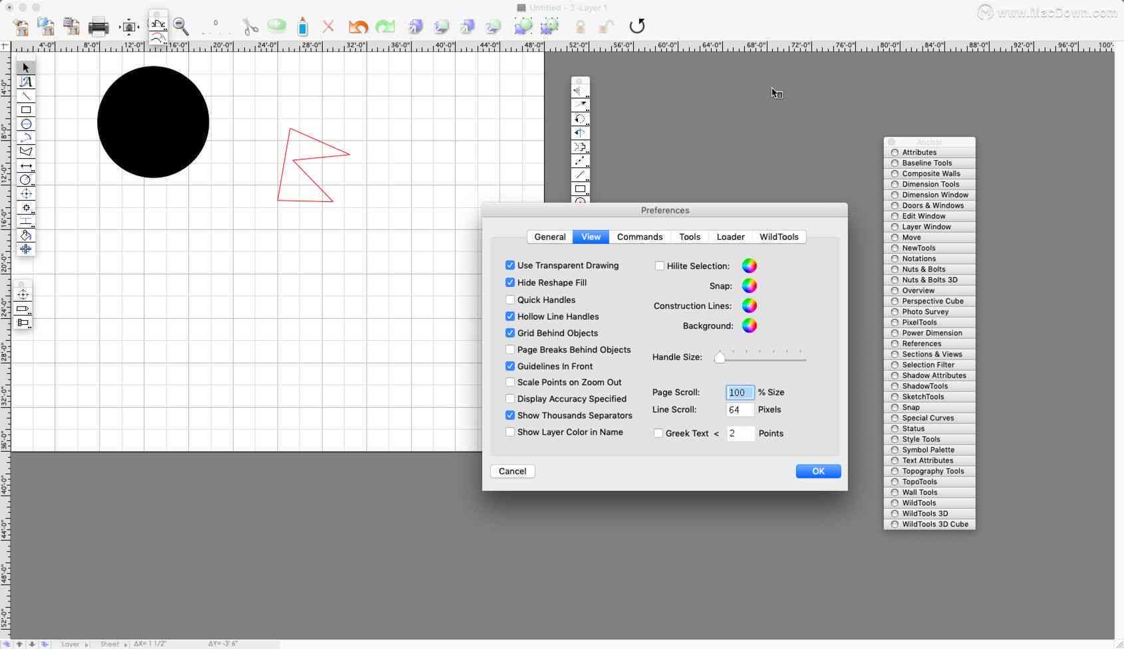This screenshot has height=649, width=1124.
Task: Open Hilite Selection color picker
Action: (749, 266)
